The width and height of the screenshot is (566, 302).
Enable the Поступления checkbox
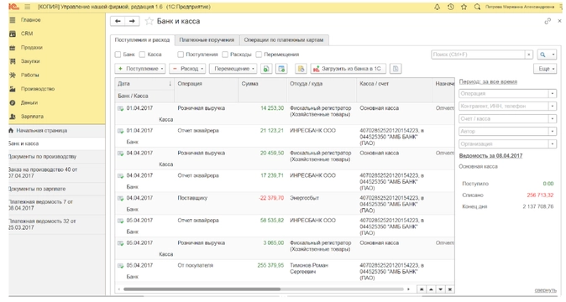181,55
